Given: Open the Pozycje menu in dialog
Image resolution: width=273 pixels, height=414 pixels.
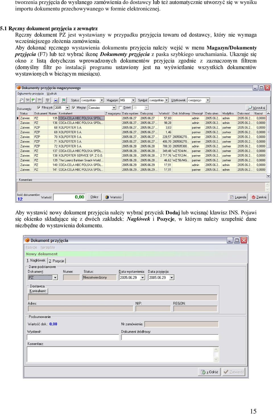Looking at the screenshot, I should point(31,247).
